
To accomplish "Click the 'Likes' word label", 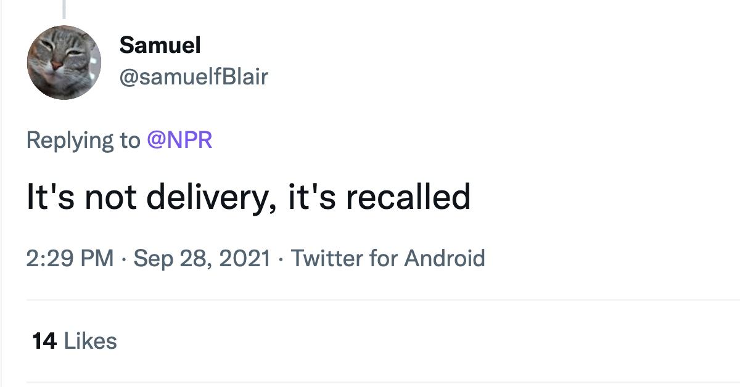I will pos(90,341).
